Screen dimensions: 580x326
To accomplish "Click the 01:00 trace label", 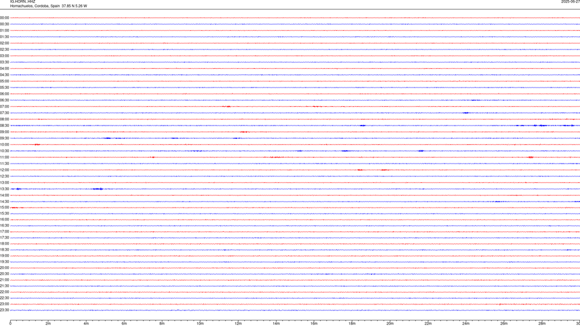I will point(4,30).
